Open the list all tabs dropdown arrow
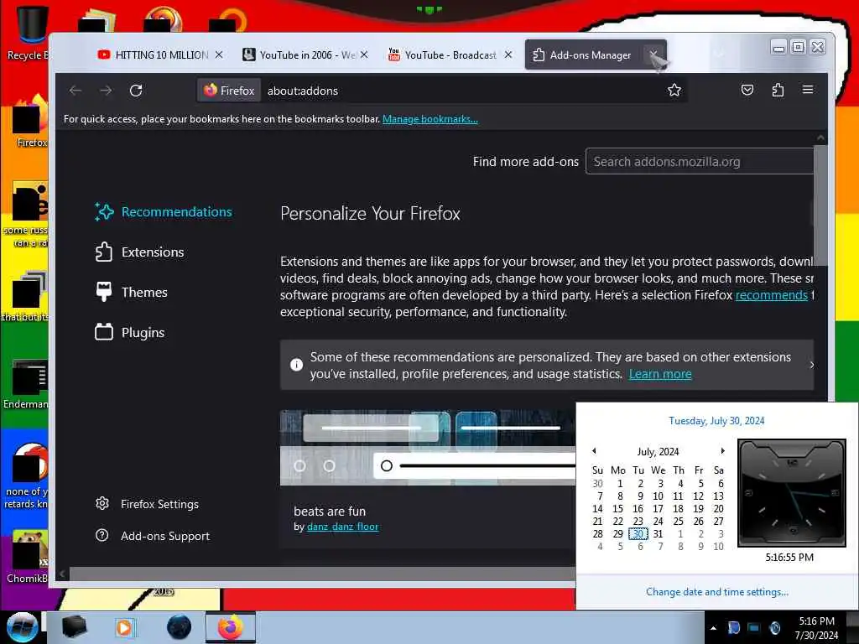This screenshot has height=644, width=859. pos(719,54)
